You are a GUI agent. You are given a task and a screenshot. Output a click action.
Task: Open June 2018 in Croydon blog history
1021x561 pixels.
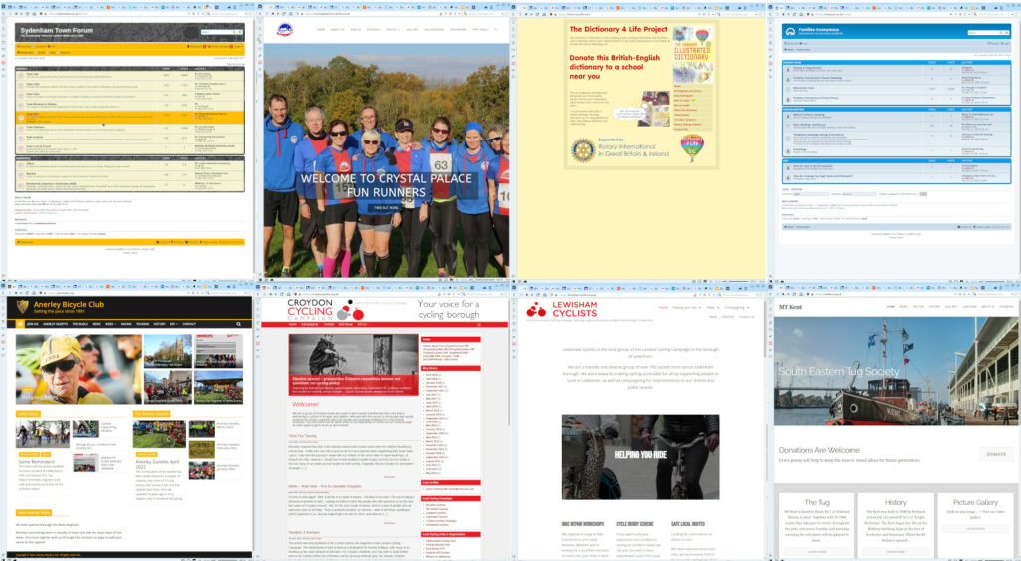coord(433,375)
